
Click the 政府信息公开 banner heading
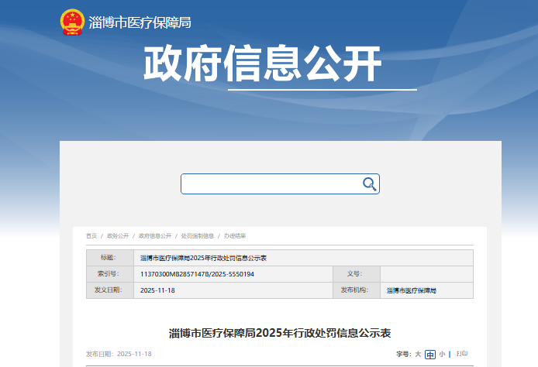click(x=263, y=63)
